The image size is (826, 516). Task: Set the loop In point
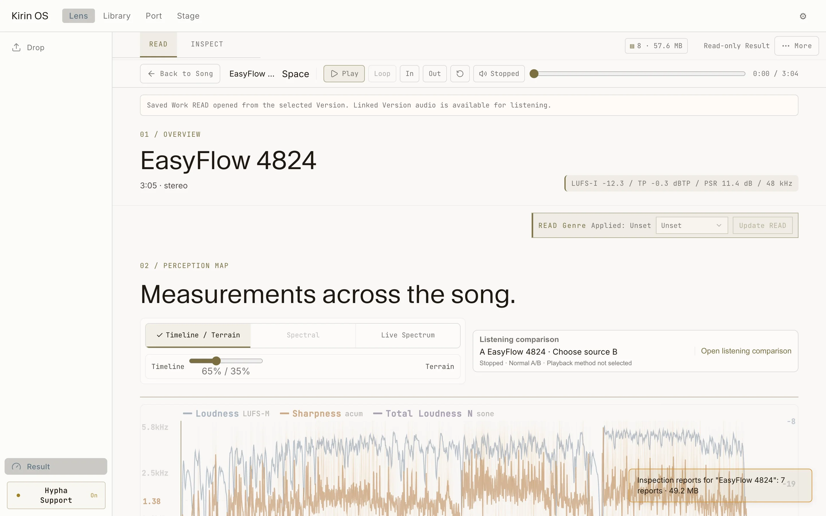tap(409, 74)
